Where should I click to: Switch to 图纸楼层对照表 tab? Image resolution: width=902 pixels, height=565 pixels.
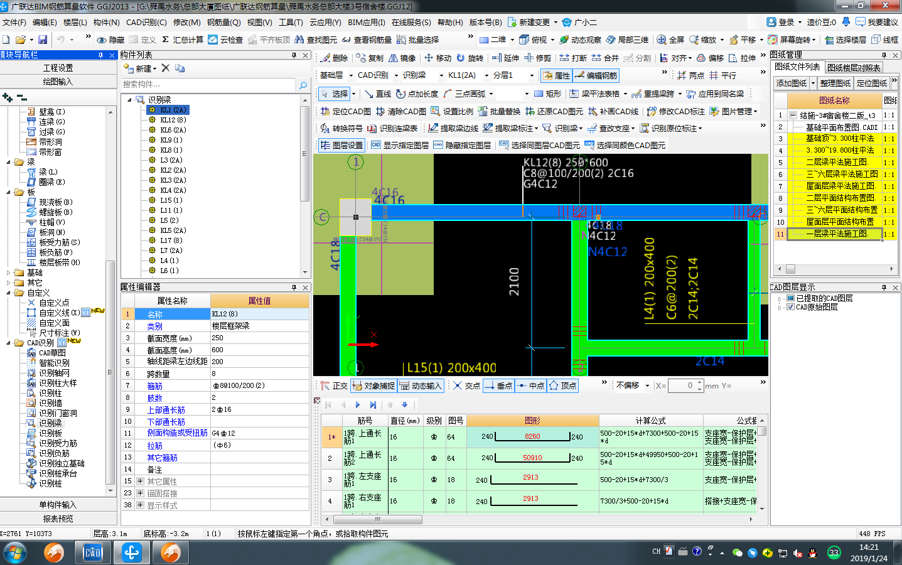click(853, 68)
